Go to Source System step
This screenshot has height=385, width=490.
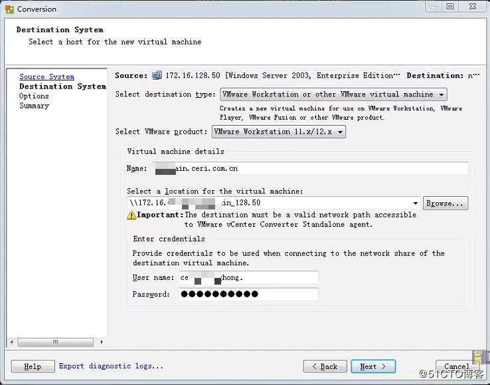(x=47, y=76)
